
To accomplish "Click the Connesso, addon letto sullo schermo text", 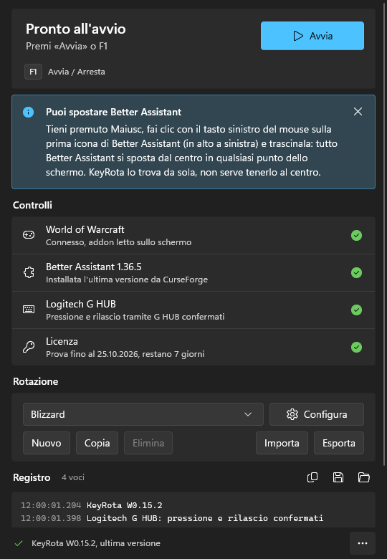I will (119, 242).
